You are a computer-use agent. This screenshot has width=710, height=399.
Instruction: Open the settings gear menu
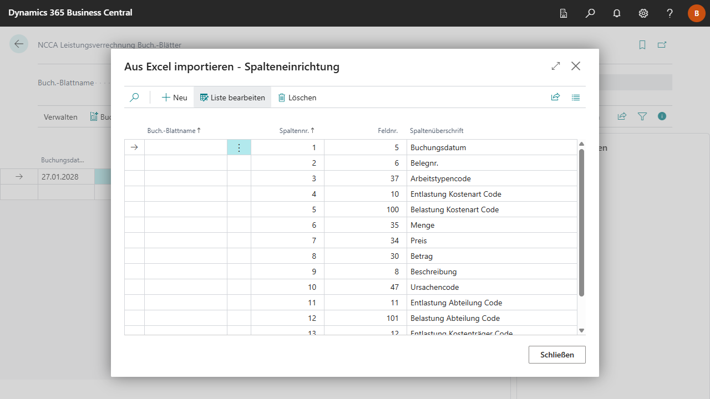pos(643,13)
